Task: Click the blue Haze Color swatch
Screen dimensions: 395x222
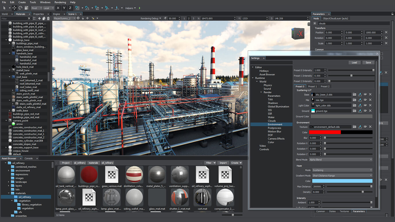Action: [342, 181]
